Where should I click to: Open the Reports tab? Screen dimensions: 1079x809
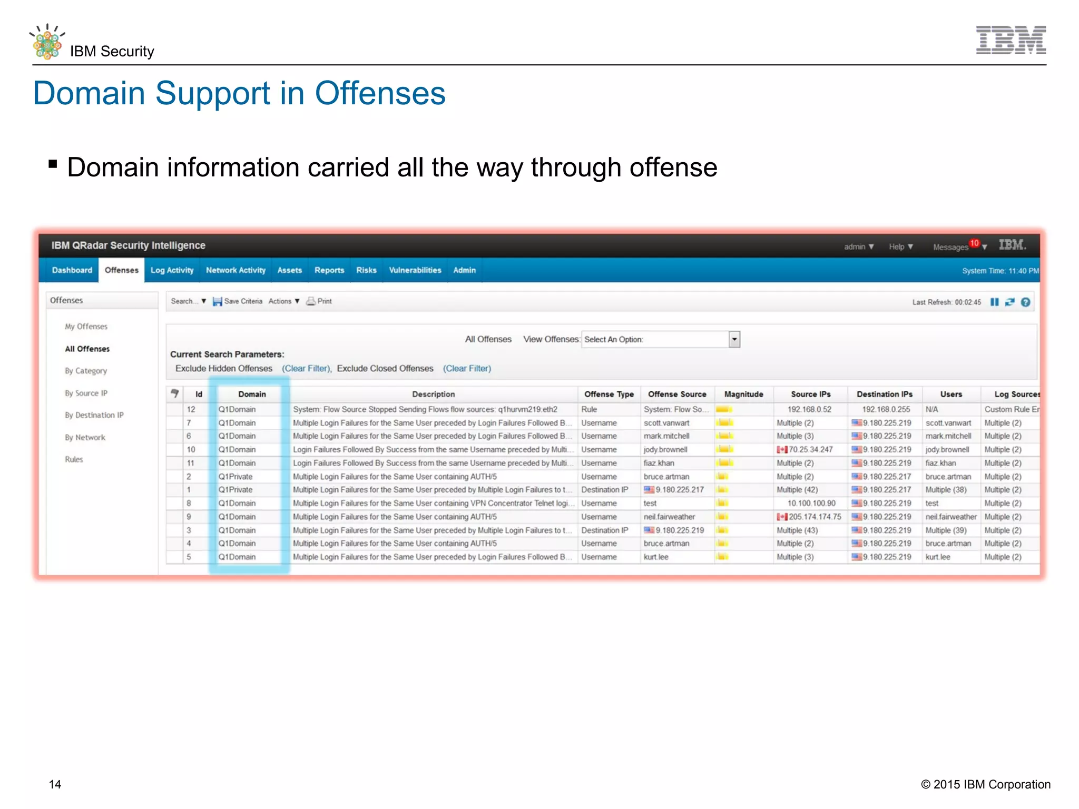tap(329, 270)
